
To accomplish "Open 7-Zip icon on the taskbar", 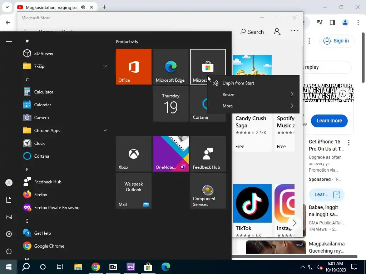I will (x=113, y=267).
